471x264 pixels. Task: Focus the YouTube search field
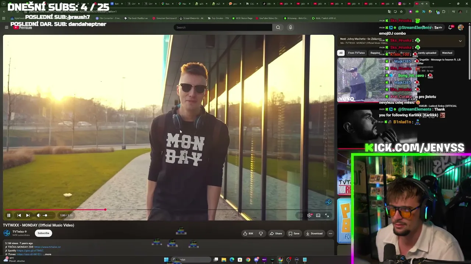click(223, 27)
